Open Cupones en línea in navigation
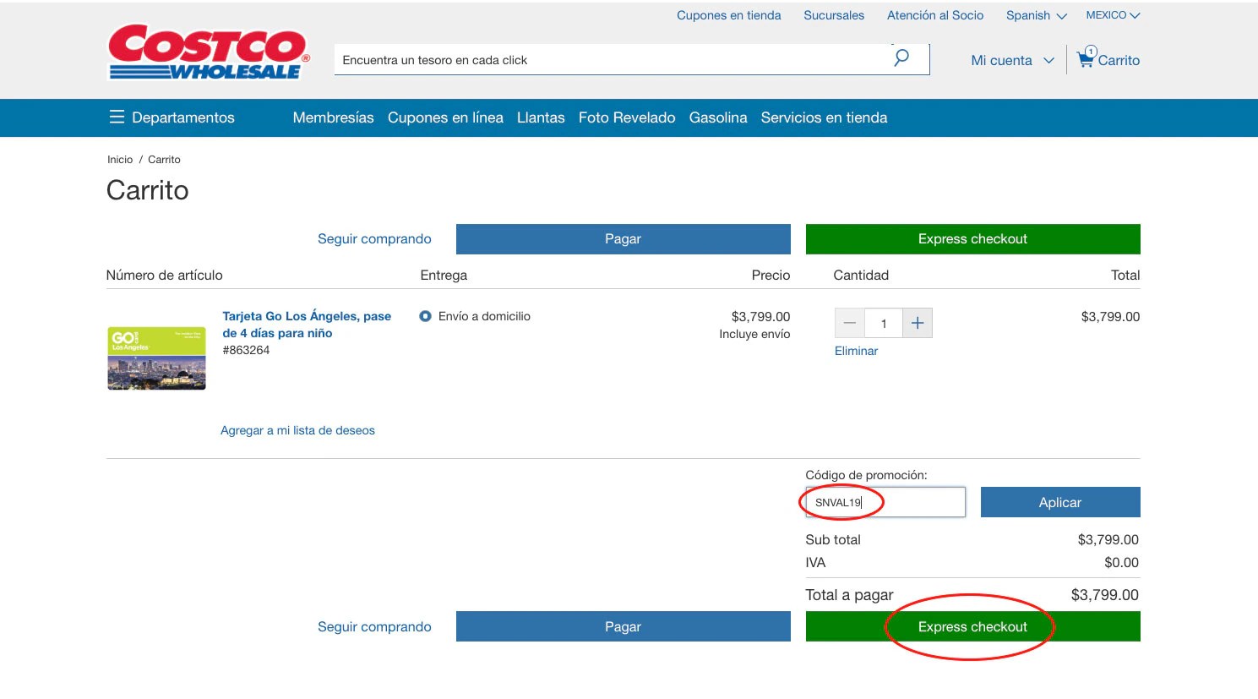The width and height of the screenshot is (1258, 699). 445,117
